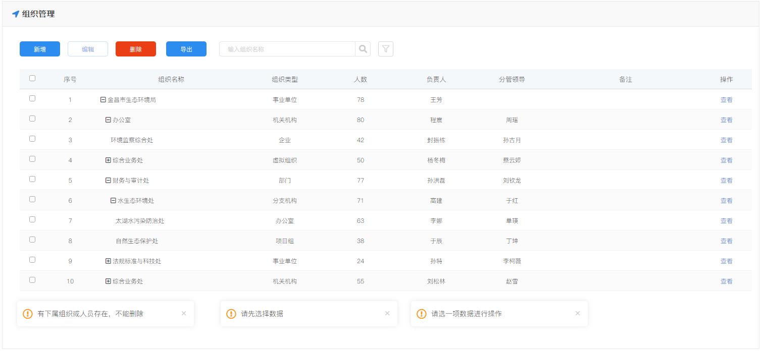Expand row 10 综合业务处 node

(108, 281)
